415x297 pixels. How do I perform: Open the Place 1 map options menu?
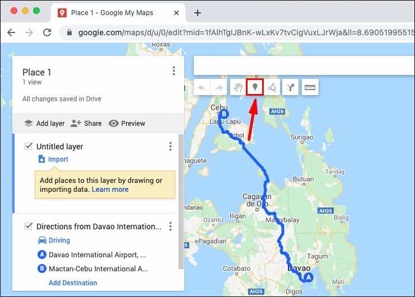[174, 71]
